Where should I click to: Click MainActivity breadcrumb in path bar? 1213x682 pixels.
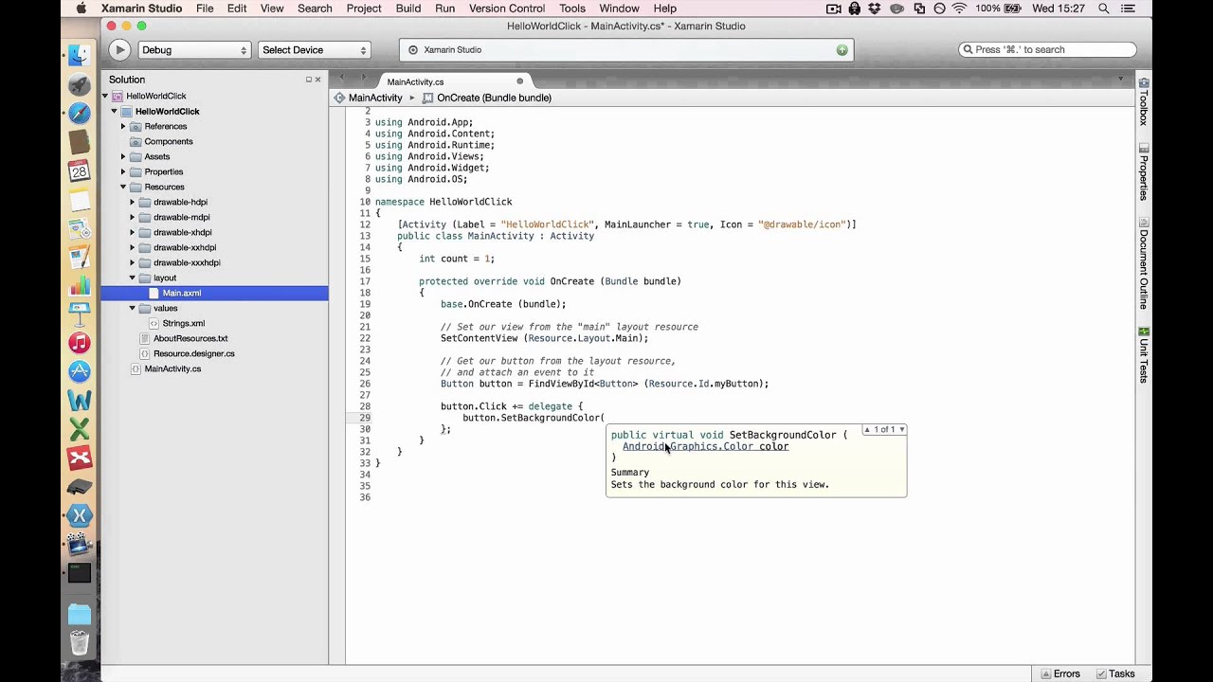pyautogui.click(x=375, y=98)
